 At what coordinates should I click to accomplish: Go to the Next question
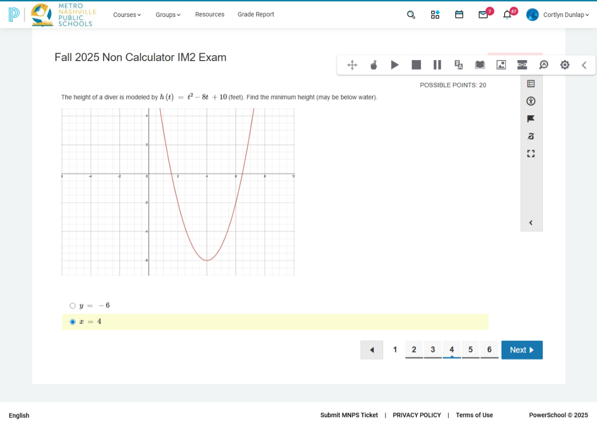coord(522,350)
